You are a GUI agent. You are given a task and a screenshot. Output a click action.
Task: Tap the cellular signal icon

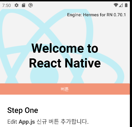[x=121, y=5]
